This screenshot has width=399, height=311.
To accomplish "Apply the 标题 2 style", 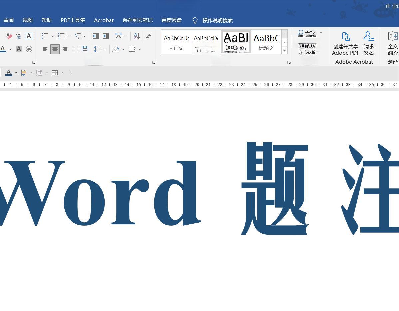I will click(x=266, y=42).
